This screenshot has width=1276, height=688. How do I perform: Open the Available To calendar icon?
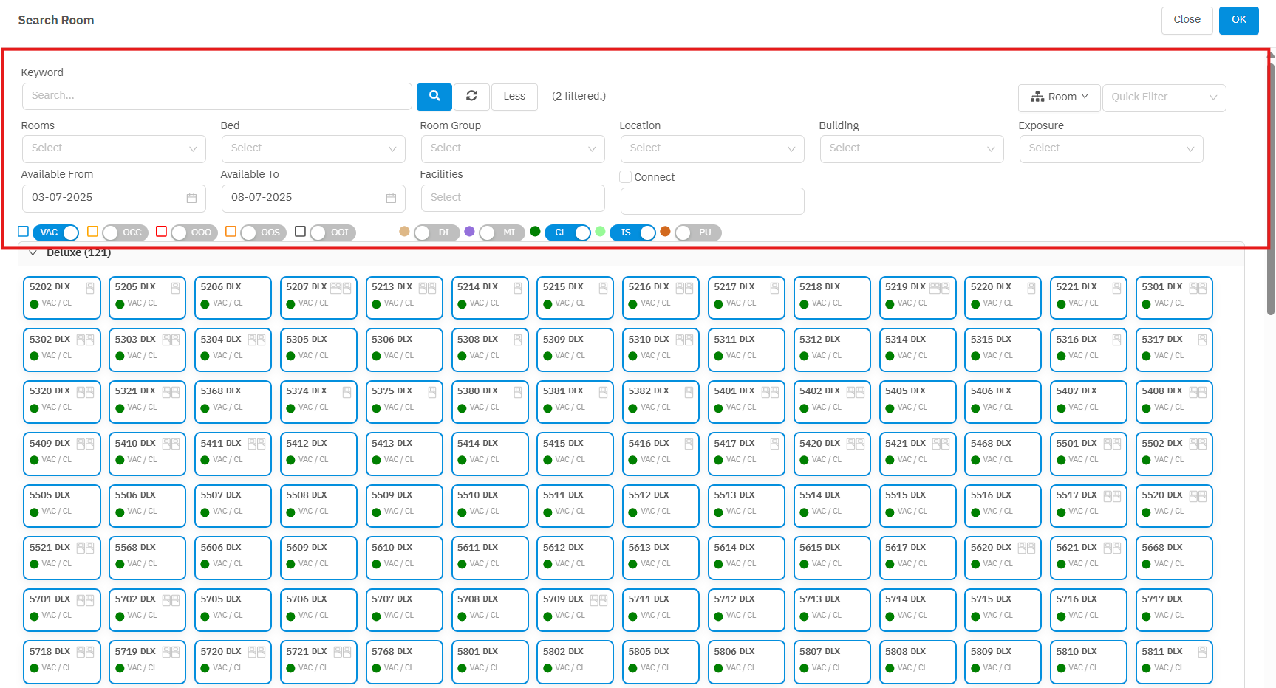[391, 198]
